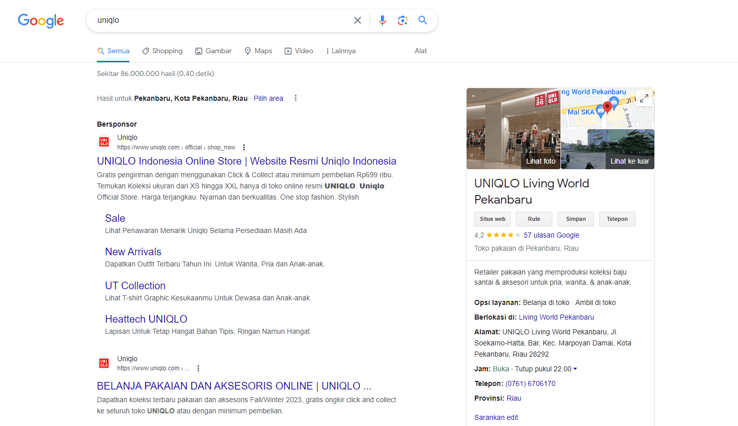738x426 pixels.
Task: Start voice search with the microphone icon
Action: 382,20
